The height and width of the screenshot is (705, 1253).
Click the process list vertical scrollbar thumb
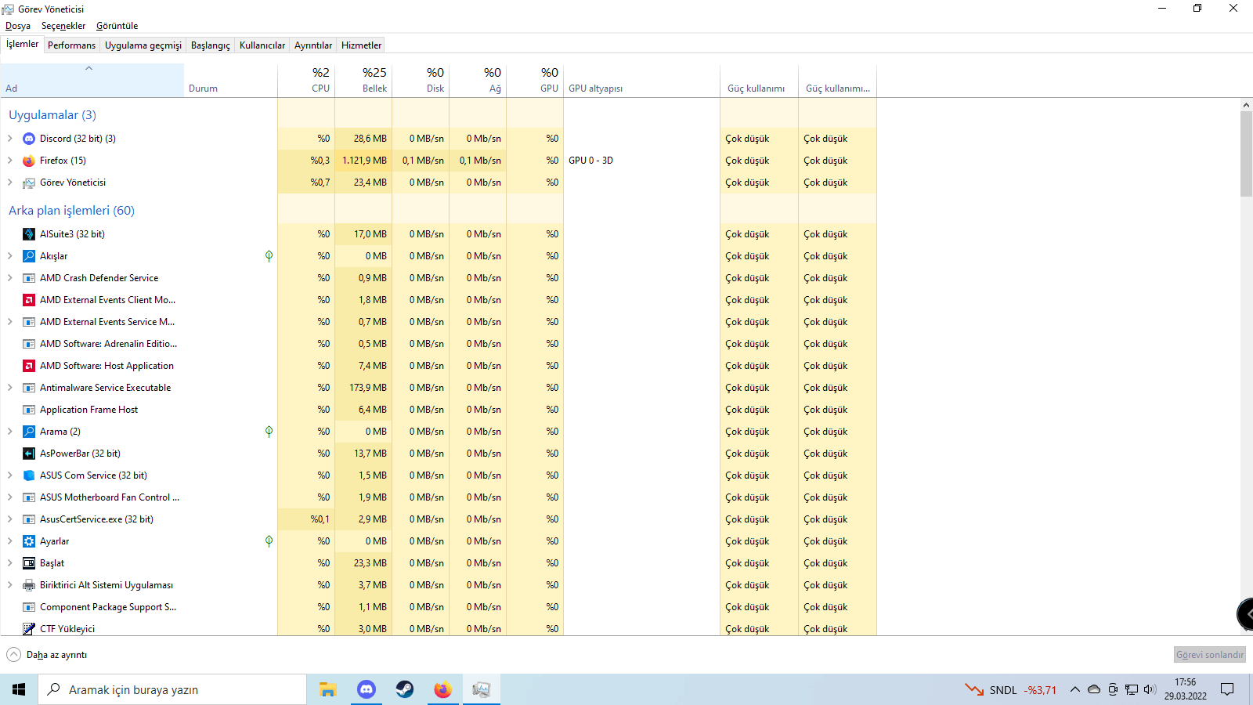(1246, 154)
